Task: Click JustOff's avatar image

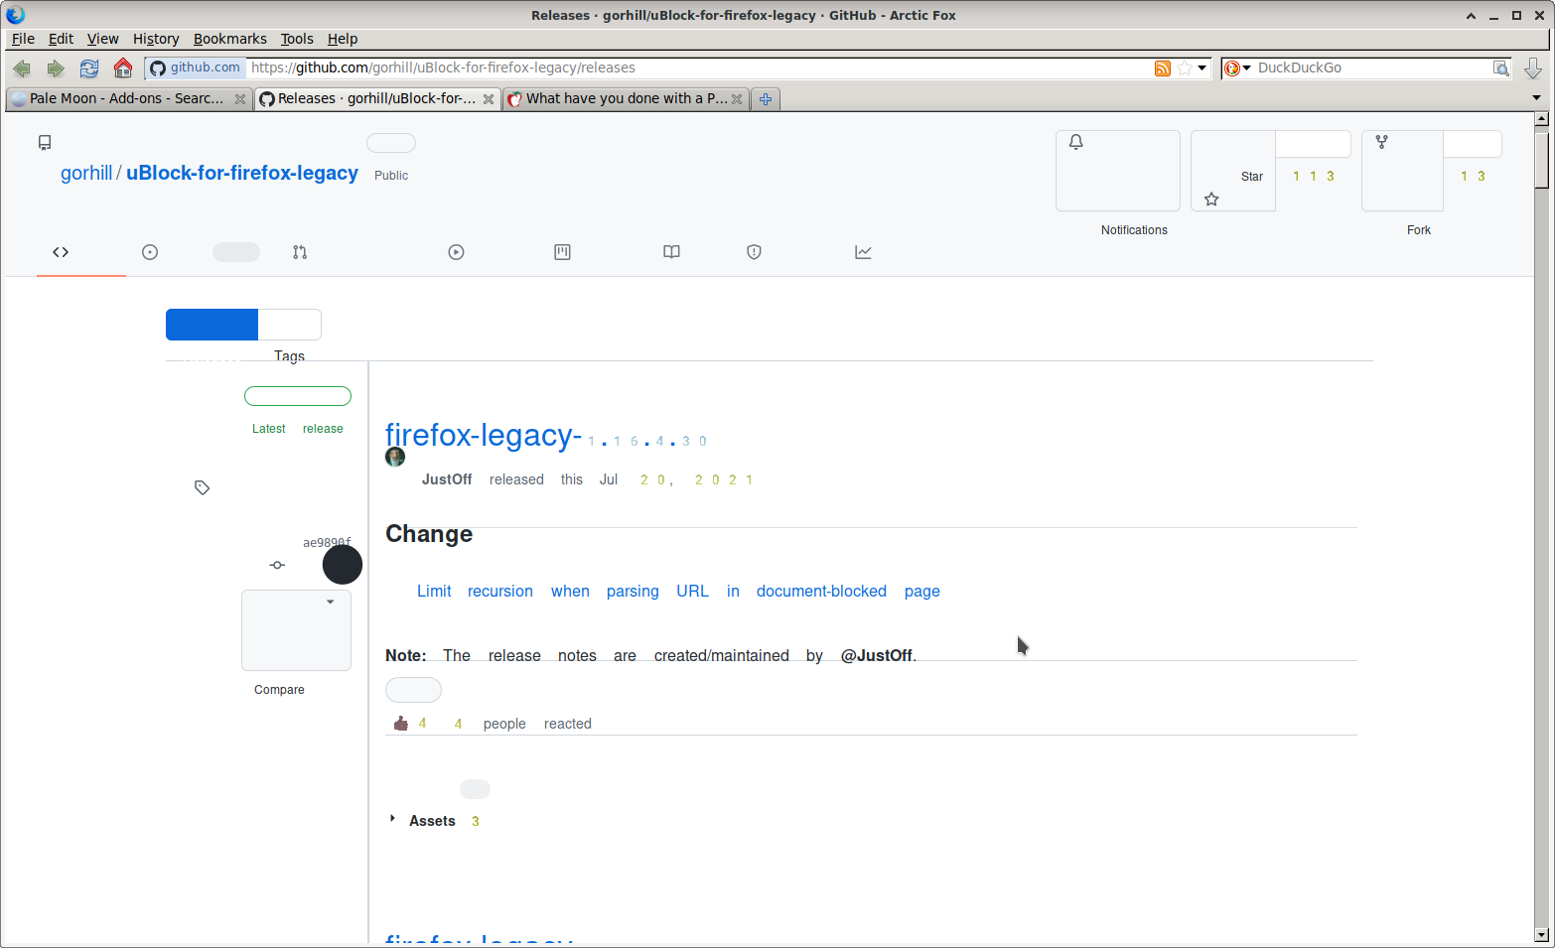Action: 395,457
